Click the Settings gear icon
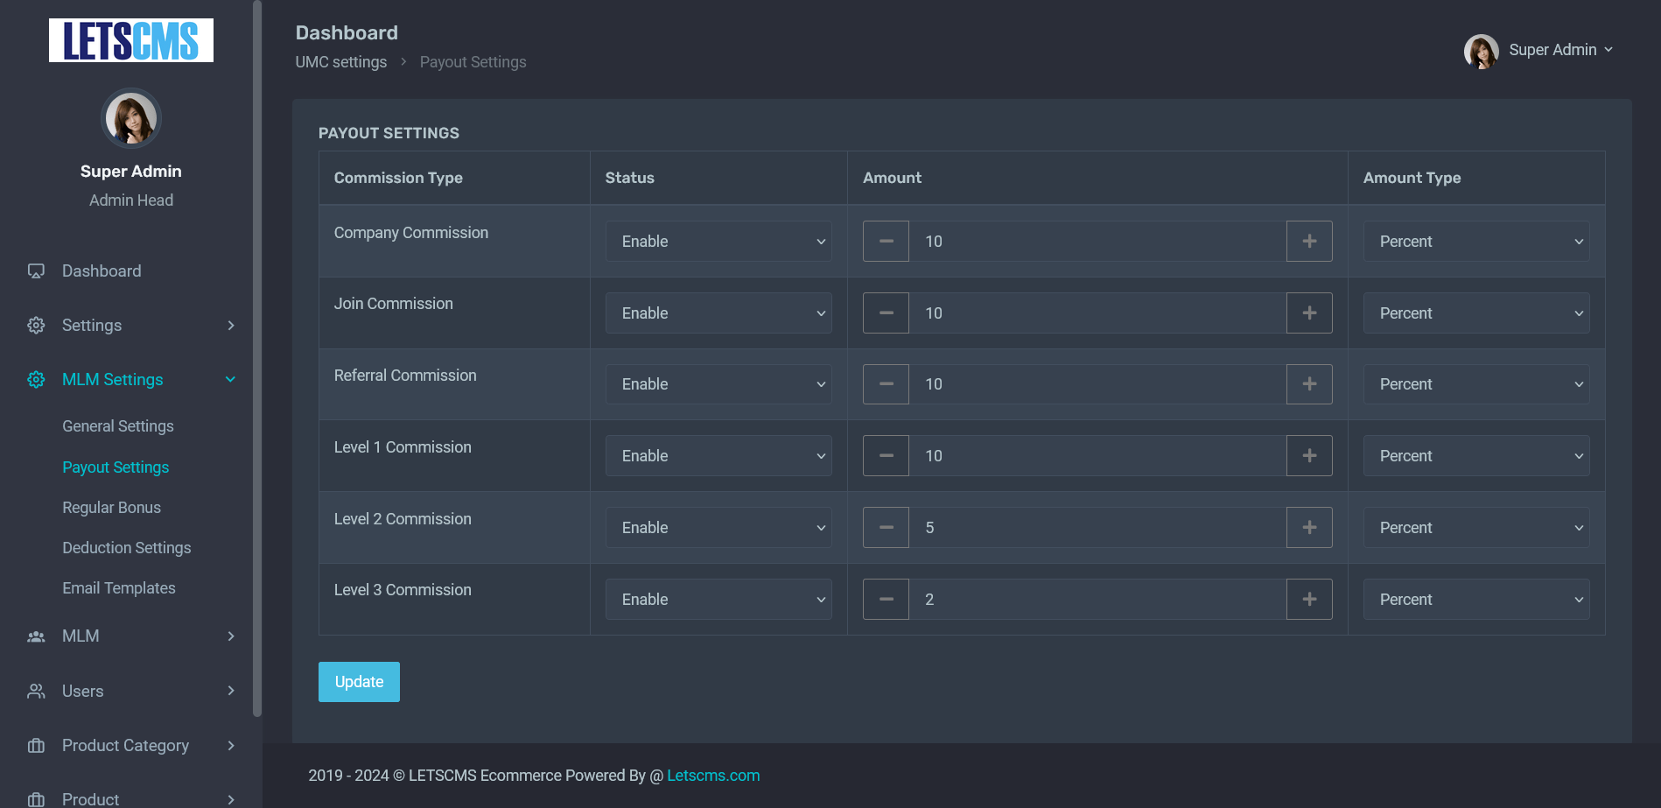The image size is (1661, 808). 35,325
